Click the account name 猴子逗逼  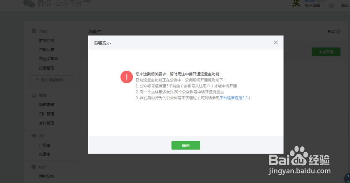click(x=312, y=5)
